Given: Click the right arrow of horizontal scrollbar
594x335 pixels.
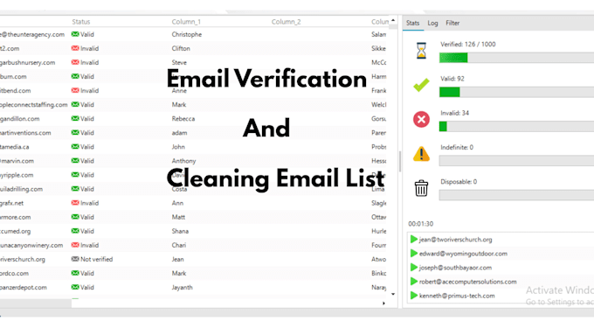Looking at the screenshot, I should click(x=383, y=304).
